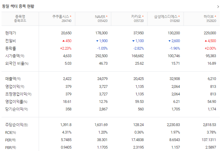
Task: Click 쿠쿠홈시스 ROE value 4.31%
Action: click(67, 132)
